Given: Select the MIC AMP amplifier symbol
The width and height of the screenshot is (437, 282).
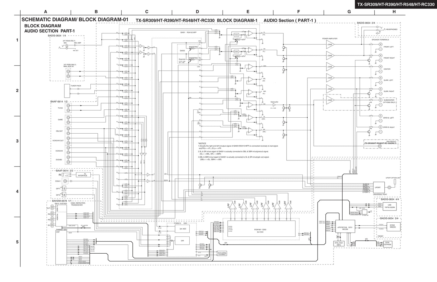Looking at the screenshot, I should [75, 45].
